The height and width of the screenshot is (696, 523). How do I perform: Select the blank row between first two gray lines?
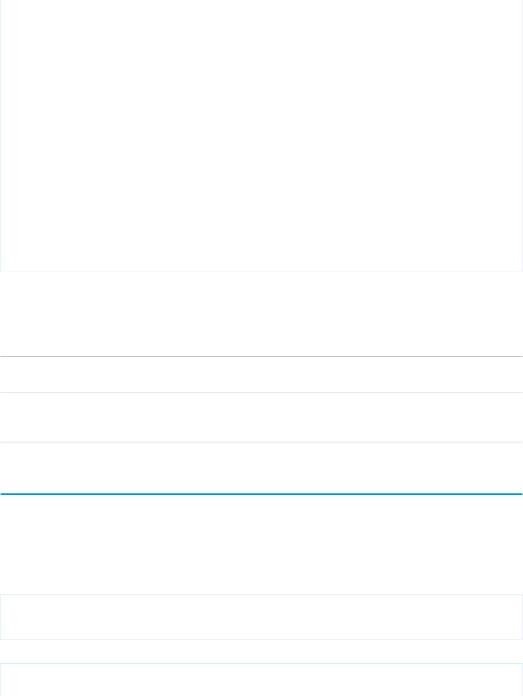click(261, 375)
